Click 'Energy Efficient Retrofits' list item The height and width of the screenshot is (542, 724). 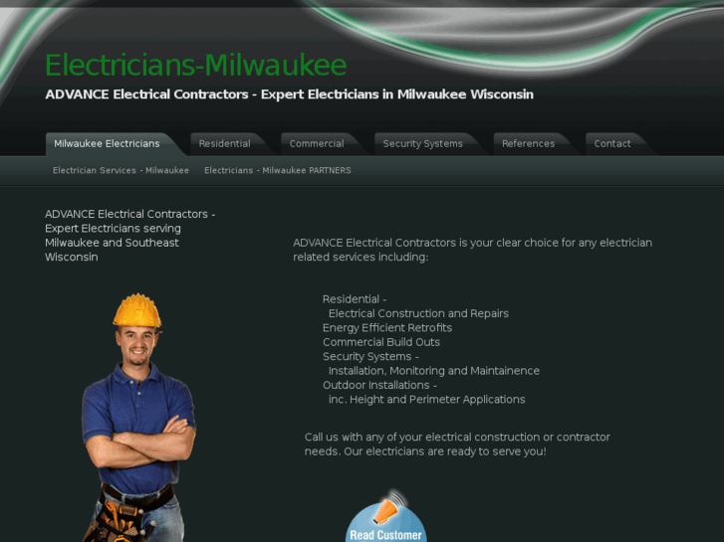(x=387, y=328)
